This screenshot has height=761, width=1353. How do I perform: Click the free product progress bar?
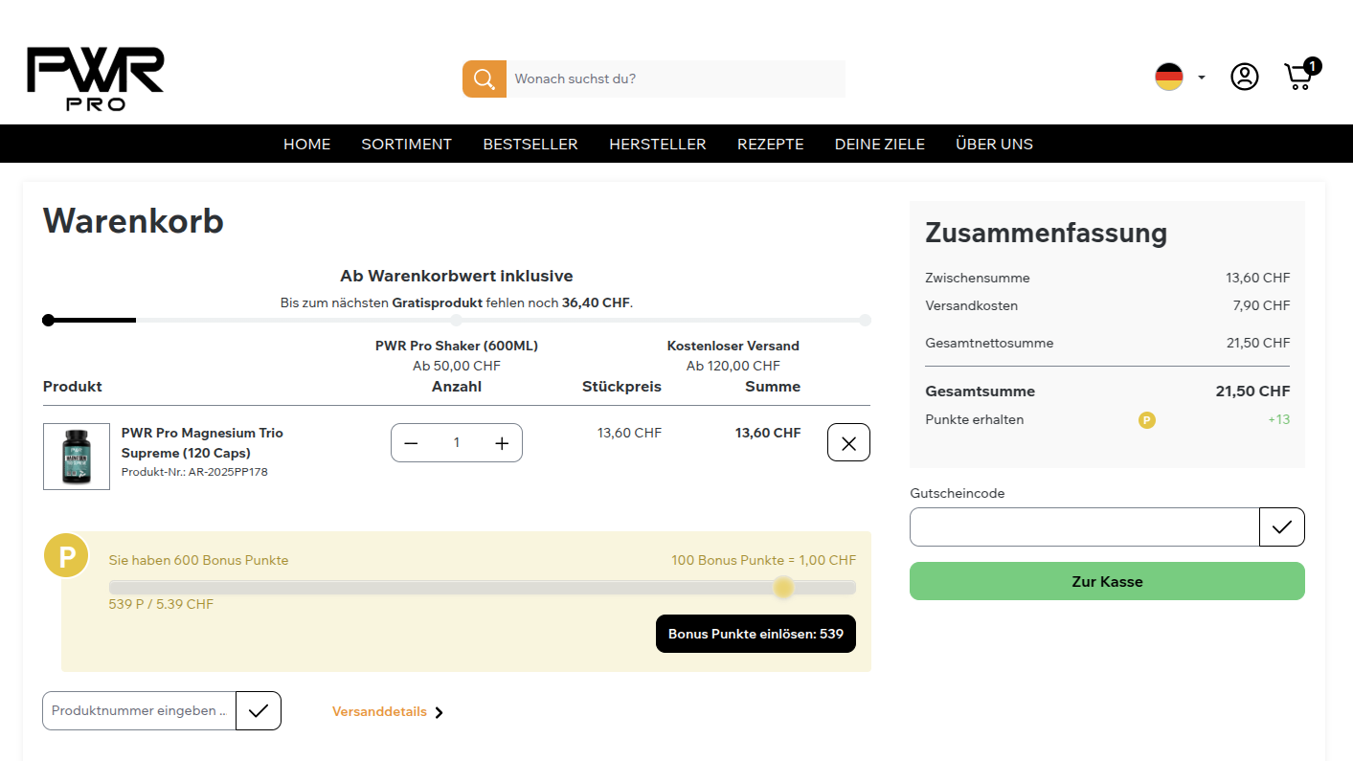point(457,320)
